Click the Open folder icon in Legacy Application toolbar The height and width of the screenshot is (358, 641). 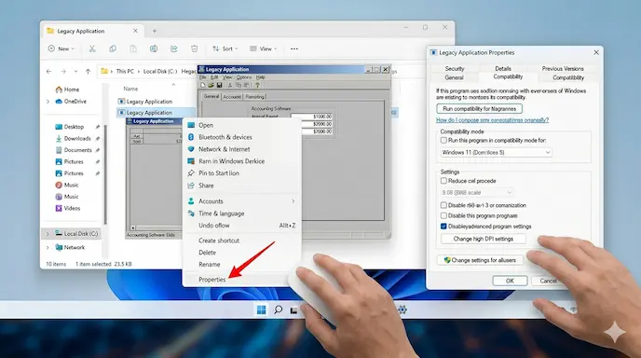(x=211, y=85)
